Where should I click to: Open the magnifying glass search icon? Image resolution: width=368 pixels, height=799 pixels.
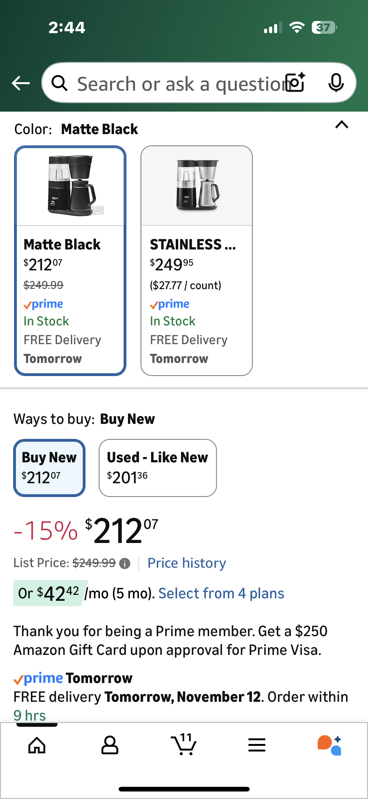pos(60,83)
